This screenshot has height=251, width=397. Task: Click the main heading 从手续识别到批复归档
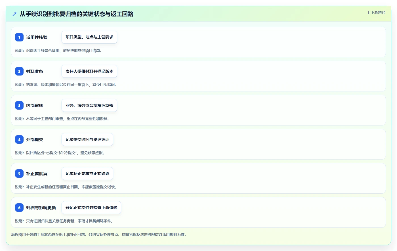click(77, 14)
